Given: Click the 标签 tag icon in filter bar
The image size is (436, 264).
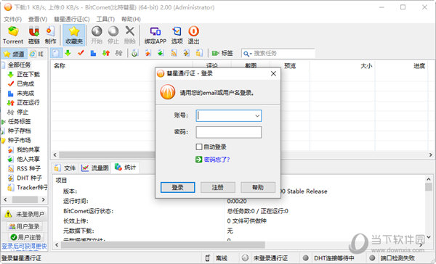Looking at the screenshot, I should [x=216, y=53].
